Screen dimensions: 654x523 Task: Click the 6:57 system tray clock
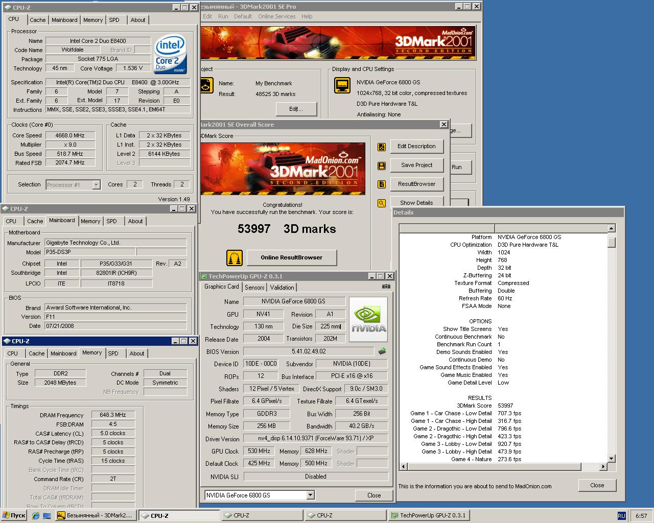tap(641, 516)
